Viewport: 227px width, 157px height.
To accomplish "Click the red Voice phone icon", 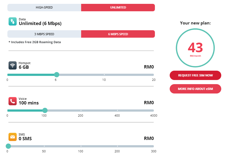I will (13, 101).
